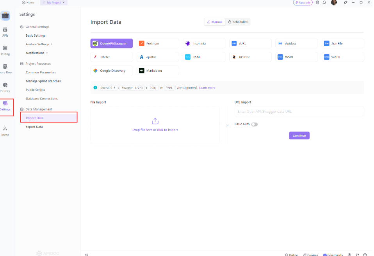Open Common Parameters
This screenshot has width=374, height=256.
pos(41,72)
